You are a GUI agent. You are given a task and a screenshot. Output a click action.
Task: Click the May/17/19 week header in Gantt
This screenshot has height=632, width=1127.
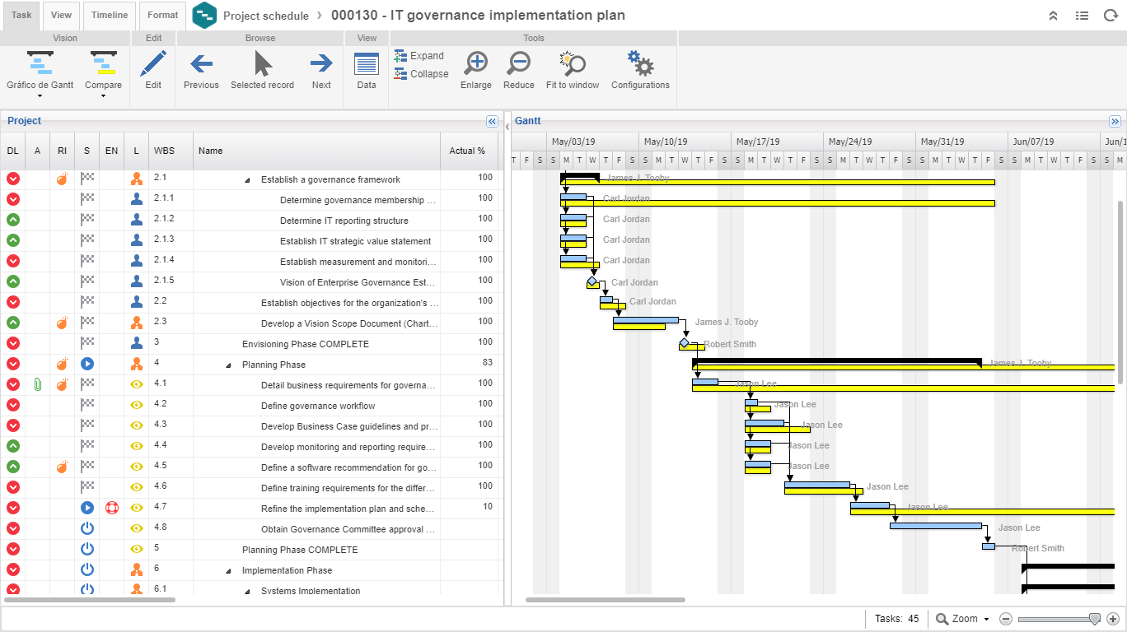click(777, 142)
